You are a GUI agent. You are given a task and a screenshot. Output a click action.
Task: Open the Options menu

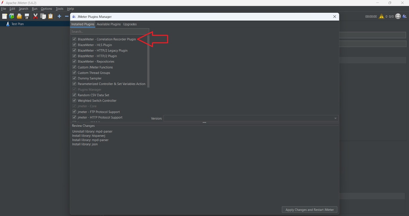pos(46,9)
